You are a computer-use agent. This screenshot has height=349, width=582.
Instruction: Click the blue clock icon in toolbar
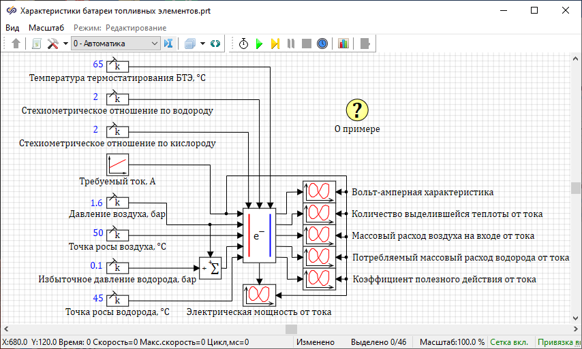tap(322, 44)
